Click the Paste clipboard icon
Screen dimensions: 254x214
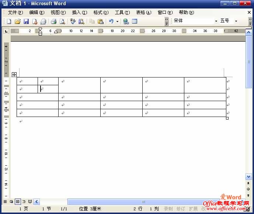point(100,21)
